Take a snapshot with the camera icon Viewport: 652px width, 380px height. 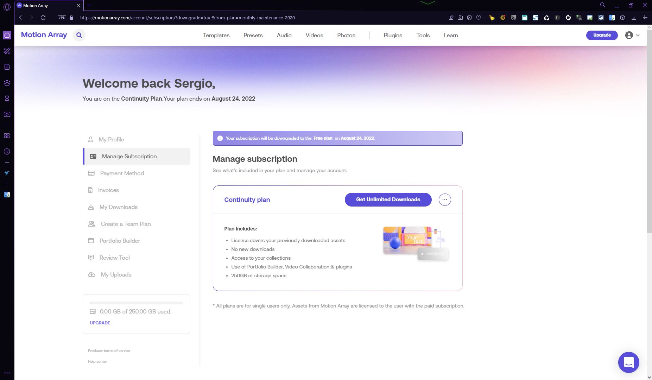coord(460,18)
